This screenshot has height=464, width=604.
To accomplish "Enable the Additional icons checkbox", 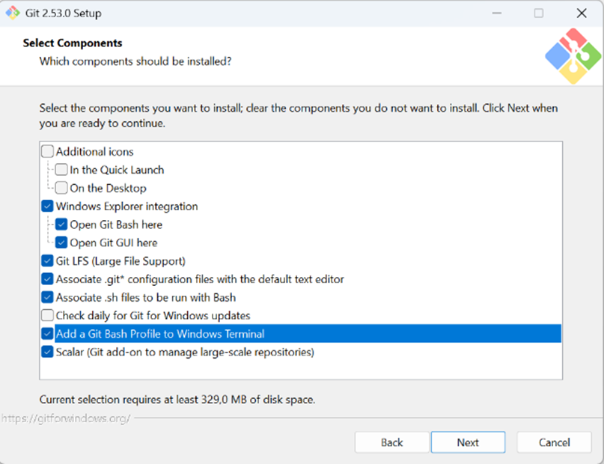I will coord(47,151).
